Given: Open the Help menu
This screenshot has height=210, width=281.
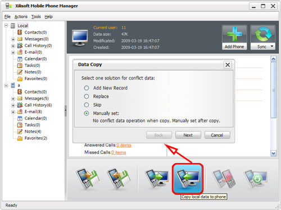Looking at the screenshot, I should 48,17.
